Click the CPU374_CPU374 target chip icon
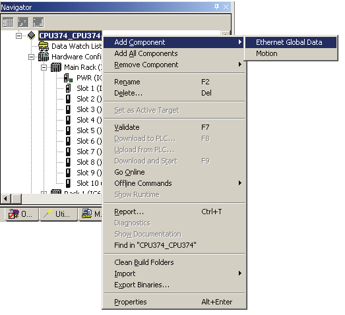345x315 pixels. coord(32,36)
